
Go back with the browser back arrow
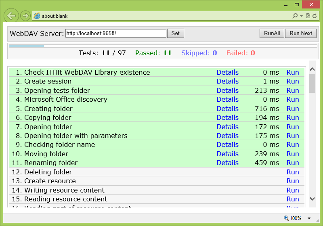[x=11, y=16]
